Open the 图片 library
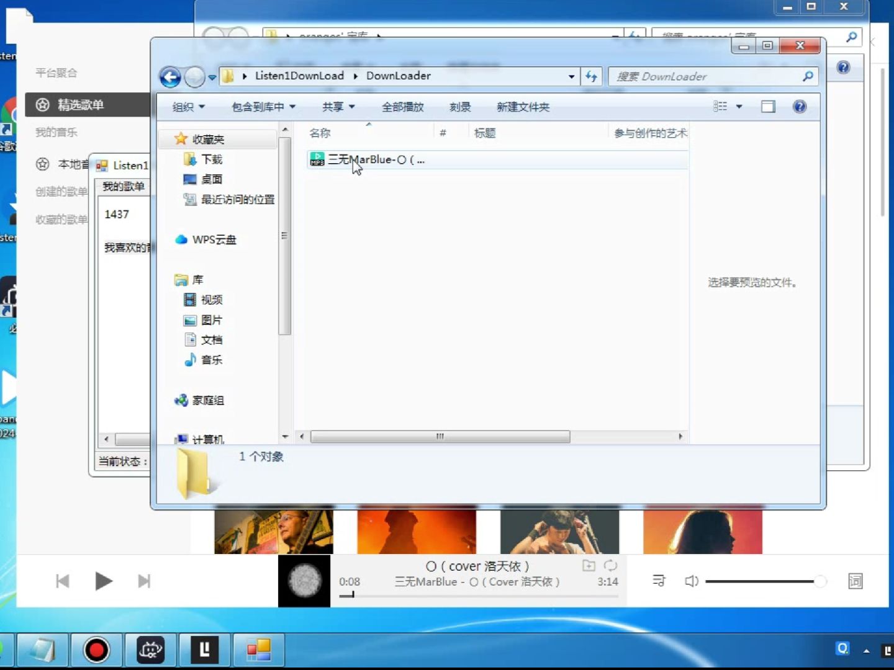 [x=211, y=320]
